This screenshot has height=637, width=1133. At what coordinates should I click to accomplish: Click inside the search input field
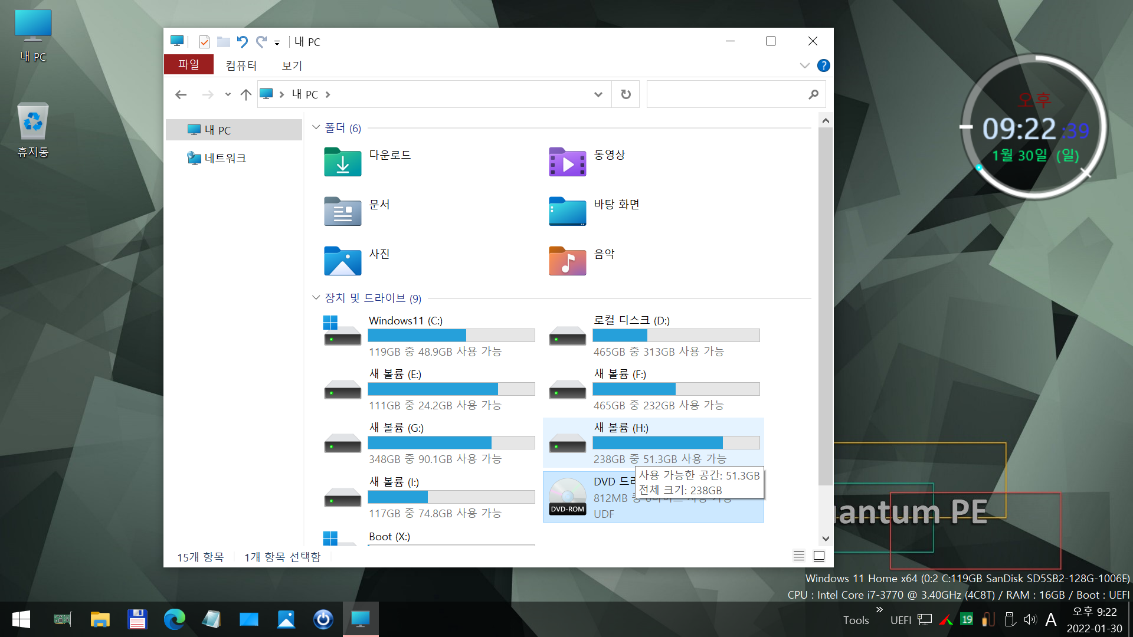point(728,94)
